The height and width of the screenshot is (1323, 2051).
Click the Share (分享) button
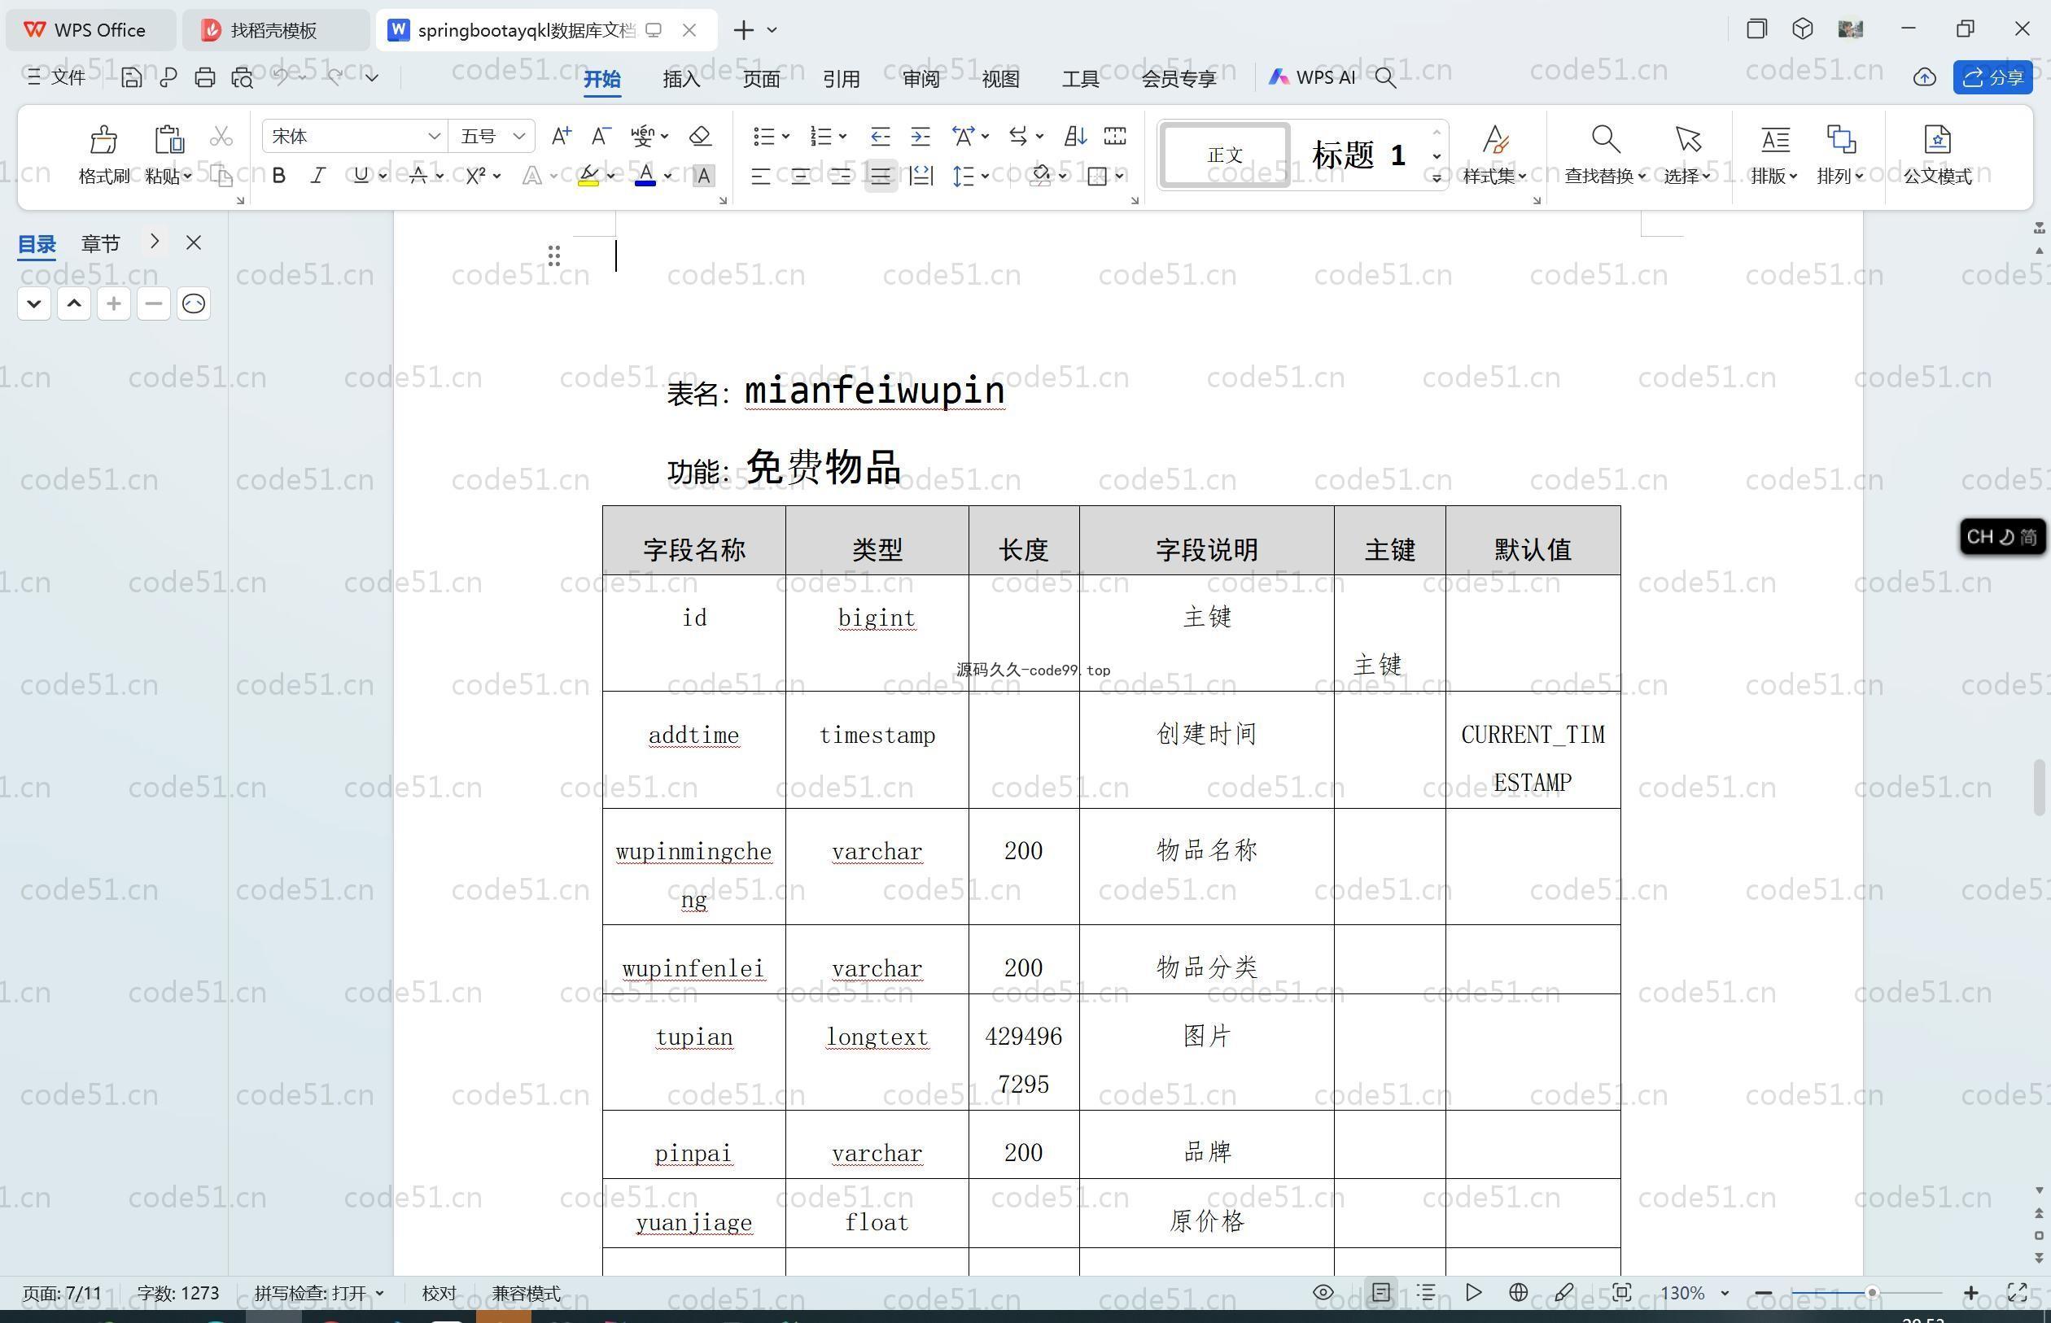[1992, 77]
